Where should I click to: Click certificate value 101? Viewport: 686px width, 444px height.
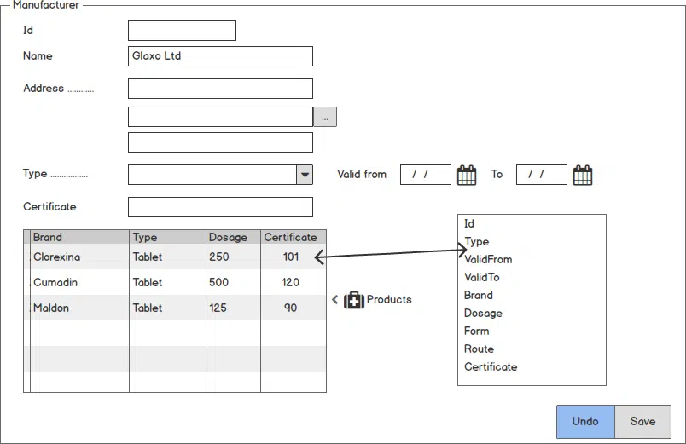click(291, 257)
